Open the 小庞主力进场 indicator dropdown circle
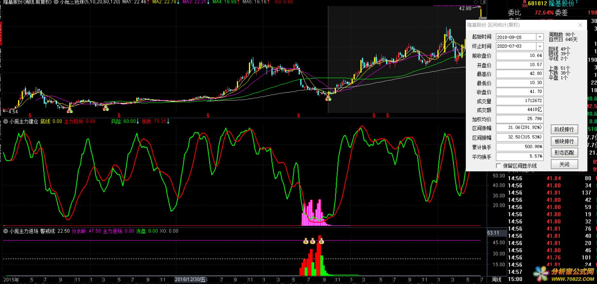Viewport: 597px width, 284px height. pos(5,231)
